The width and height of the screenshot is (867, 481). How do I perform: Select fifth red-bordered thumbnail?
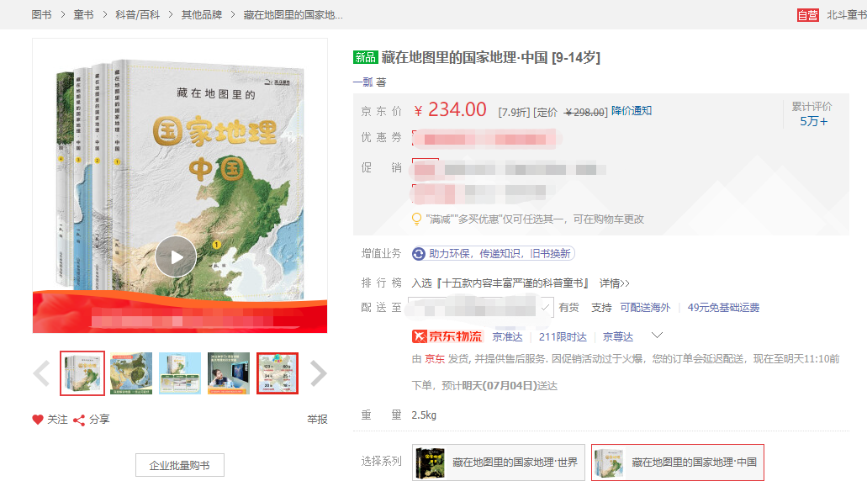pyautogui.click(x=277, y=373)
